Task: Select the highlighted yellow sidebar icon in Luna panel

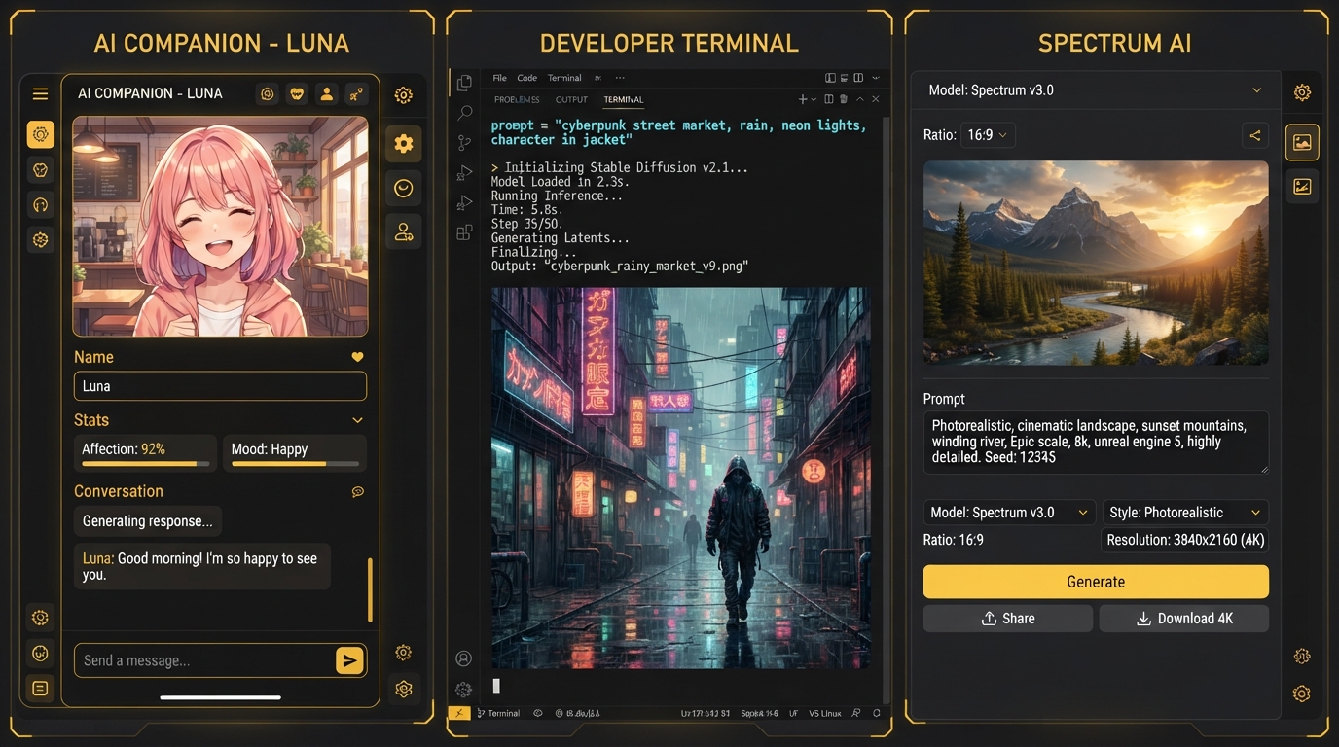Action: 40,134
